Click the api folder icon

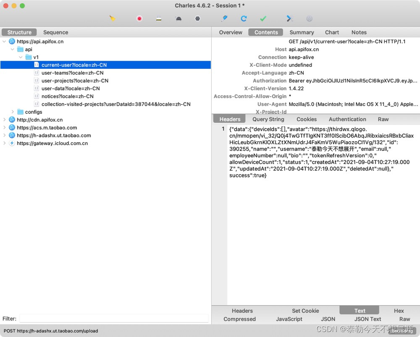click(20, 49)
